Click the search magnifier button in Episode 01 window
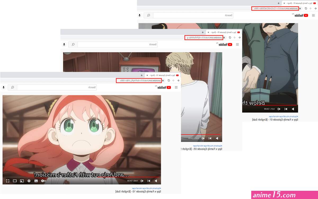The width and height of the screenshot is (318, 199). [149, 15]
